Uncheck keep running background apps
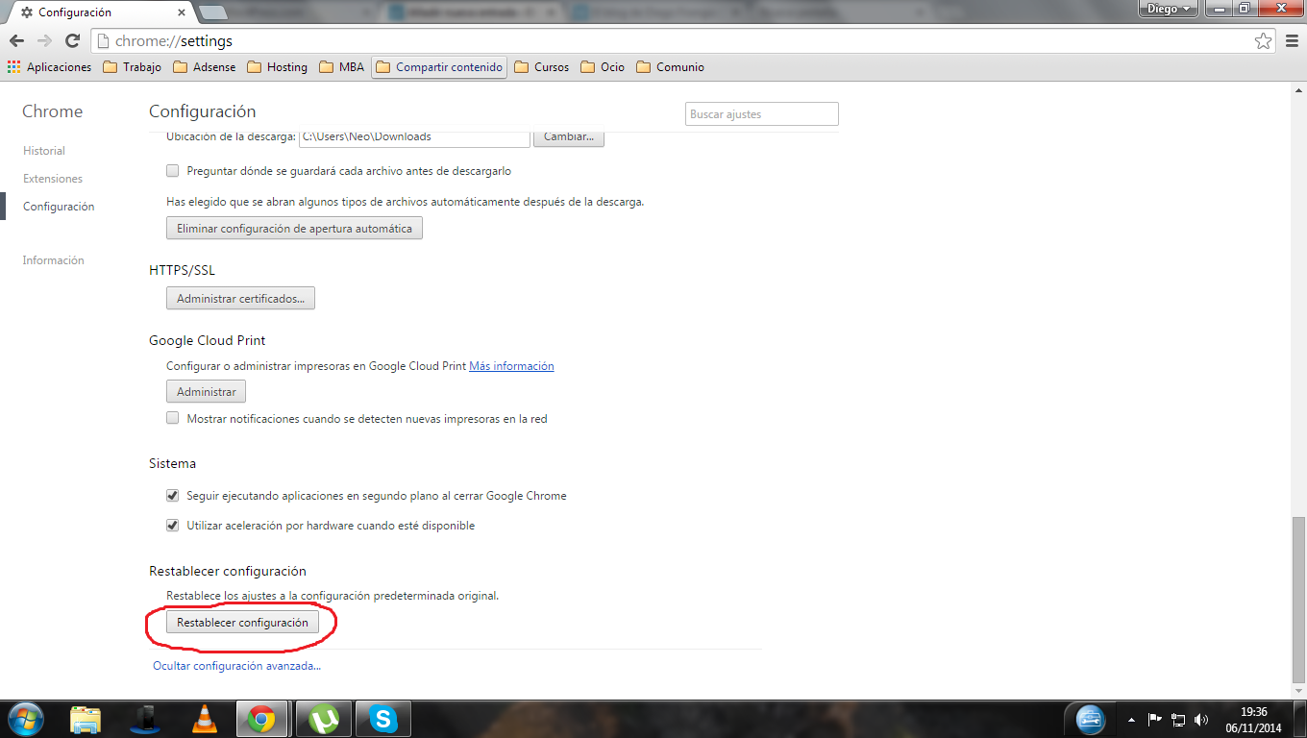The width and height of the screenshot is (1307, 738). [x=173, y=496]
